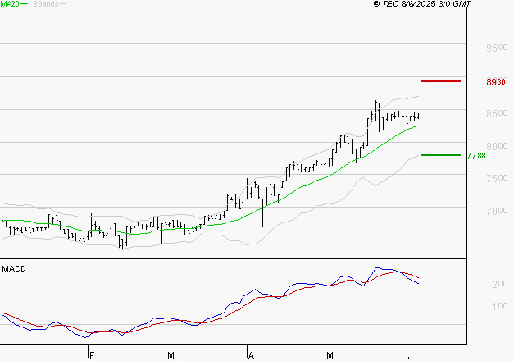514x361 pixels.
Task: Click the 100 MACD axis label
Action: pyautogui.click(x=499, y=306)
